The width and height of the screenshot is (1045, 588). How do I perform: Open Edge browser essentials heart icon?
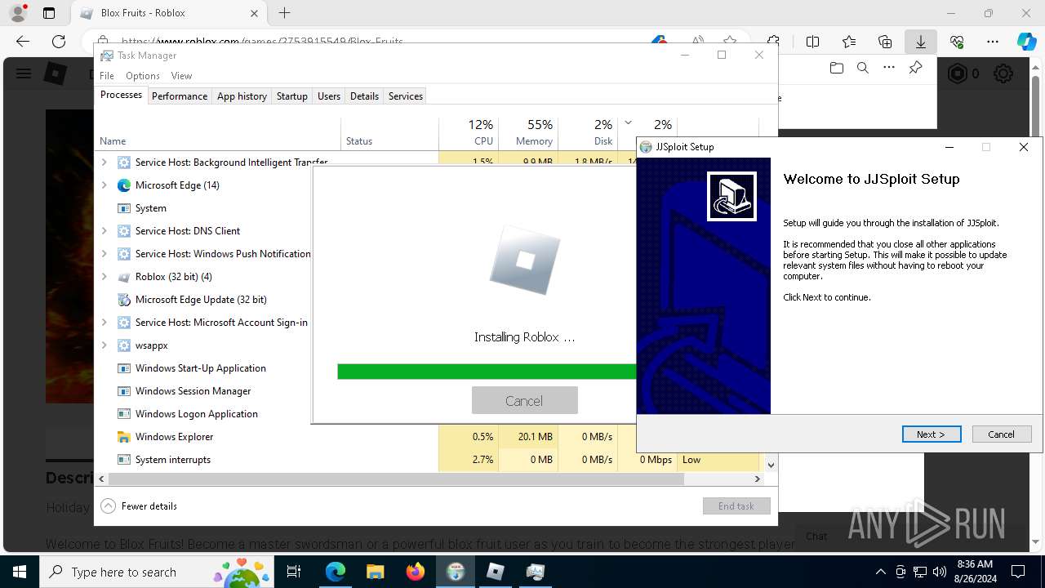pyautogui.click(x=957, y=42)
